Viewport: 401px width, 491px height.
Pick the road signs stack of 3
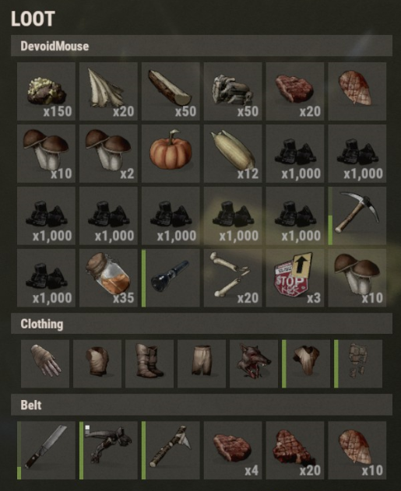(x=295, y=278)
